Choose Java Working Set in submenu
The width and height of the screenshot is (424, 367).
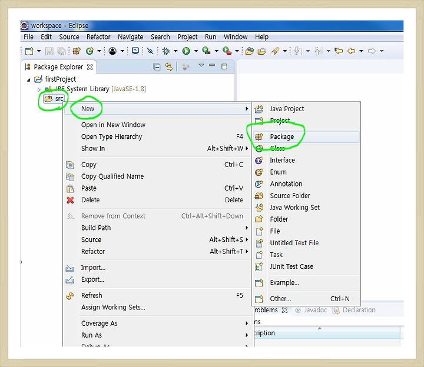306,208
